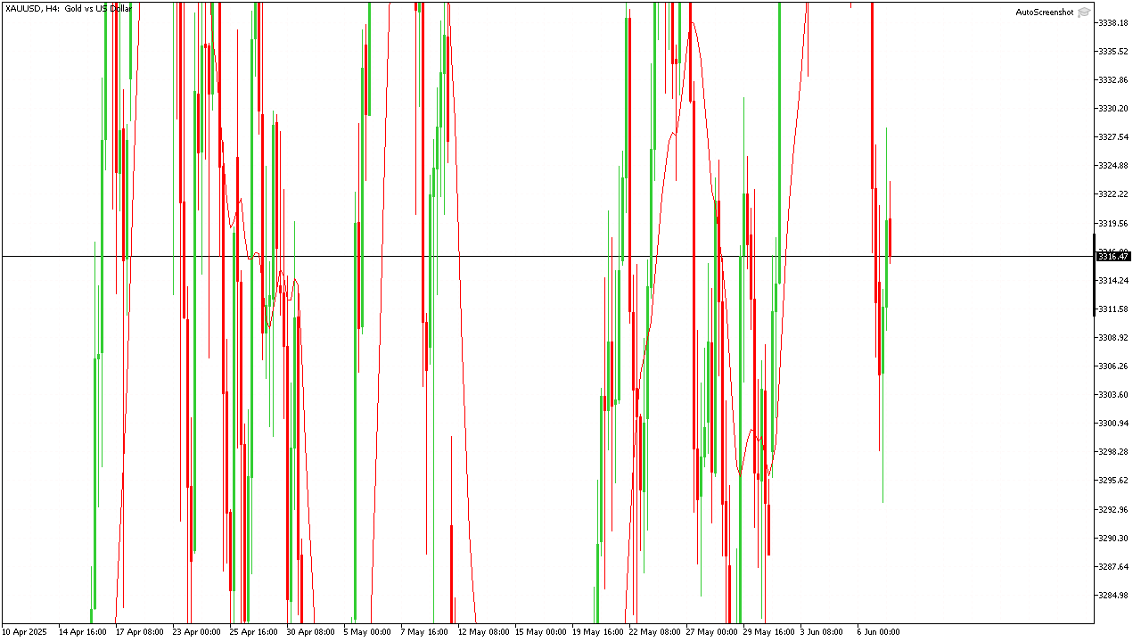The image size is (1141, 642).
Task: Click the 3324.88 price axis label
Action: 1113,165
